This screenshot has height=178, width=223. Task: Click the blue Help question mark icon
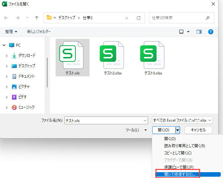coord(211,32)
